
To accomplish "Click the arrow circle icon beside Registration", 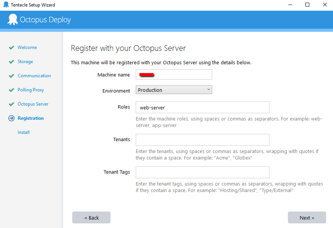I will click(11, 118).
